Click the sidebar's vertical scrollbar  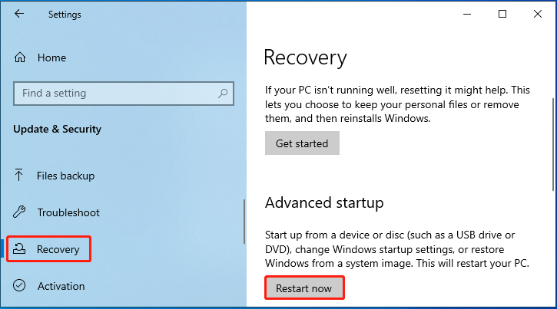pyautogui.click(x=244, y=222)
